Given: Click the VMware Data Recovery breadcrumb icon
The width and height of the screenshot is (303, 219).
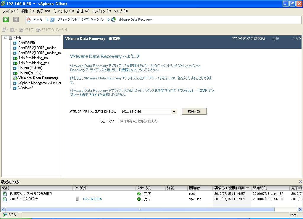Looking at the screenshot, I should pyautogui.click(x=114, y=20).
